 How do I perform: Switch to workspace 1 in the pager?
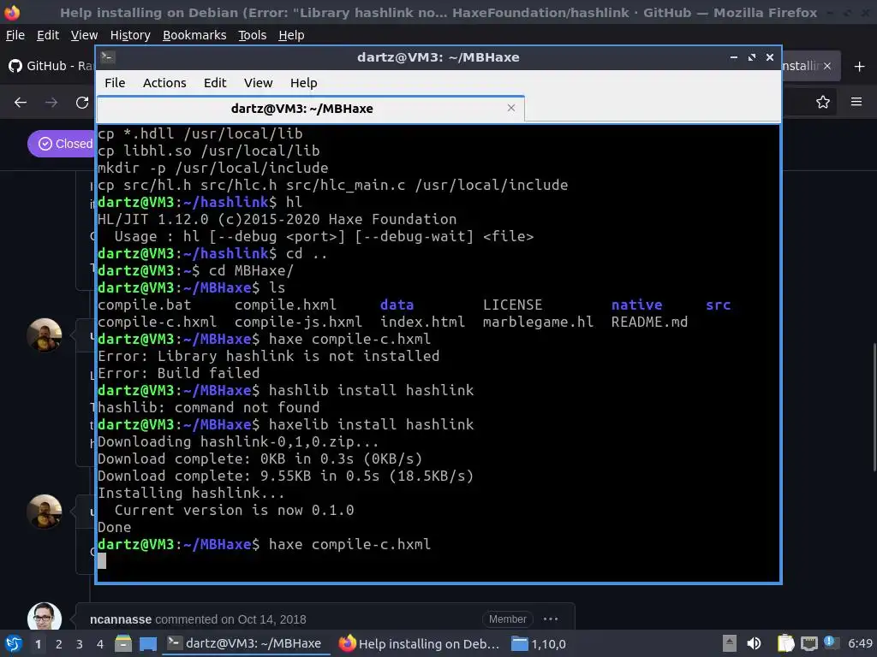[x=38, y=644]
